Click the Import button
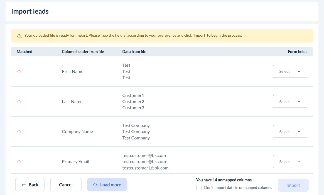324x195 pixels. [293, 185]
